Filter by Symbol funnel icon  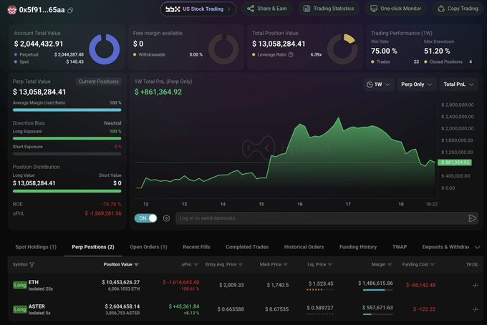click(32, 265)
